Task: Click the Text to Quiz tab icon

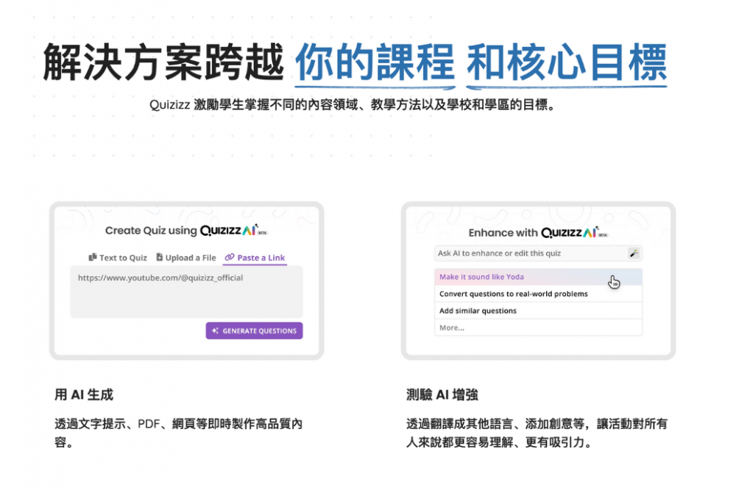Action: 93,258
